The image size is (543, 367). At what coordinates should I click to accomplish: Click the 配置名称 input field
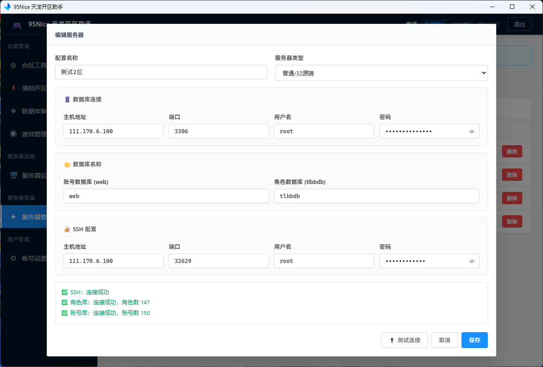(x=161, y=72)
